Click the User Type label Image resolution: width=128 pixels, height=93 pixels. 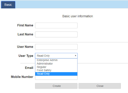coord(26,56)
